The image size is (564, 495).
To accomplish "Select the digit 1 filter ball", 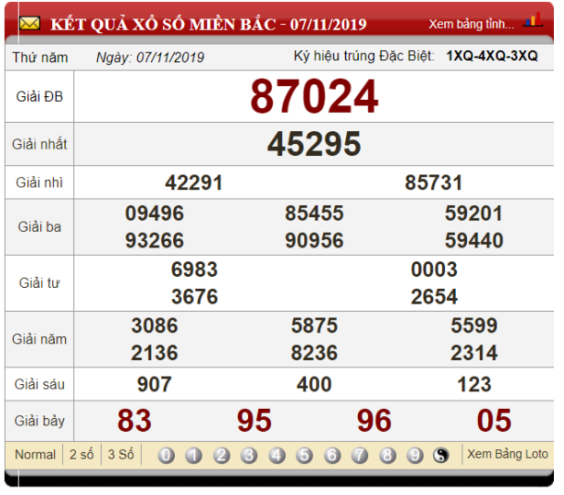I will tap(193, 455).
